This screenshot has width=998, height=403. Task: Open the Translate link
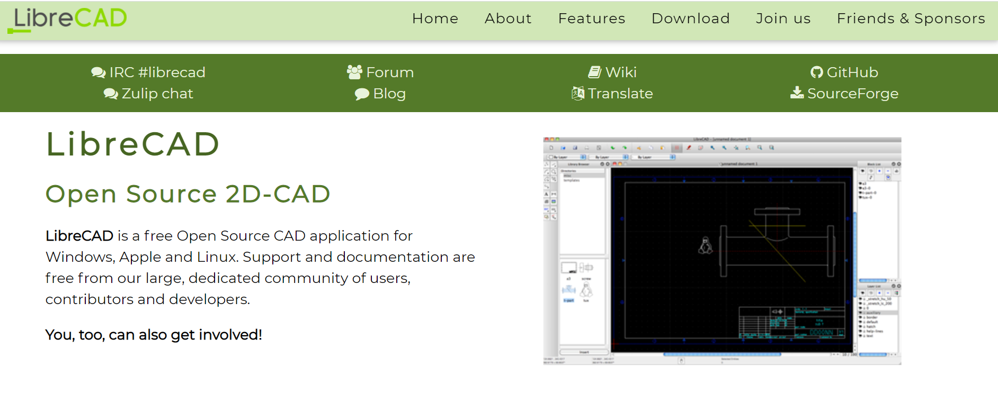tap(620, 94)
